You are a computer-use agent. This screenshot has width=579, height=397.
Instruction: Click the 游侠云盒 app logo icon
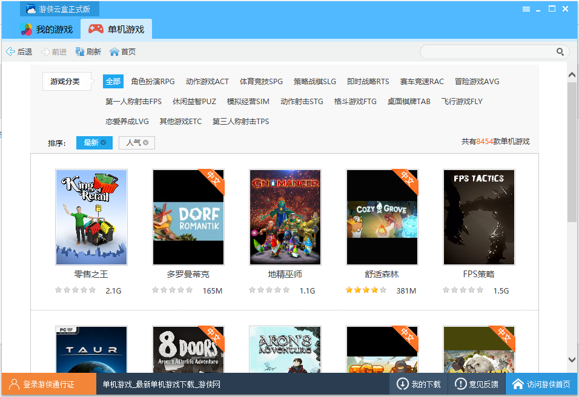(x=31, y=9)
